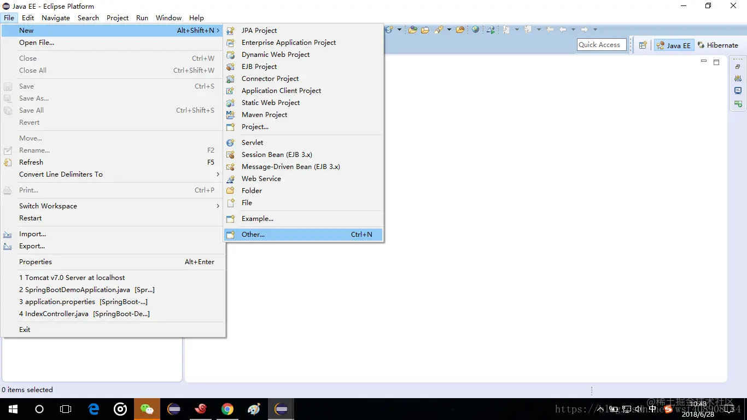Choose Import... from the File menu
The height and width of the screenshot is (420, 747).
tap(113, 234)
